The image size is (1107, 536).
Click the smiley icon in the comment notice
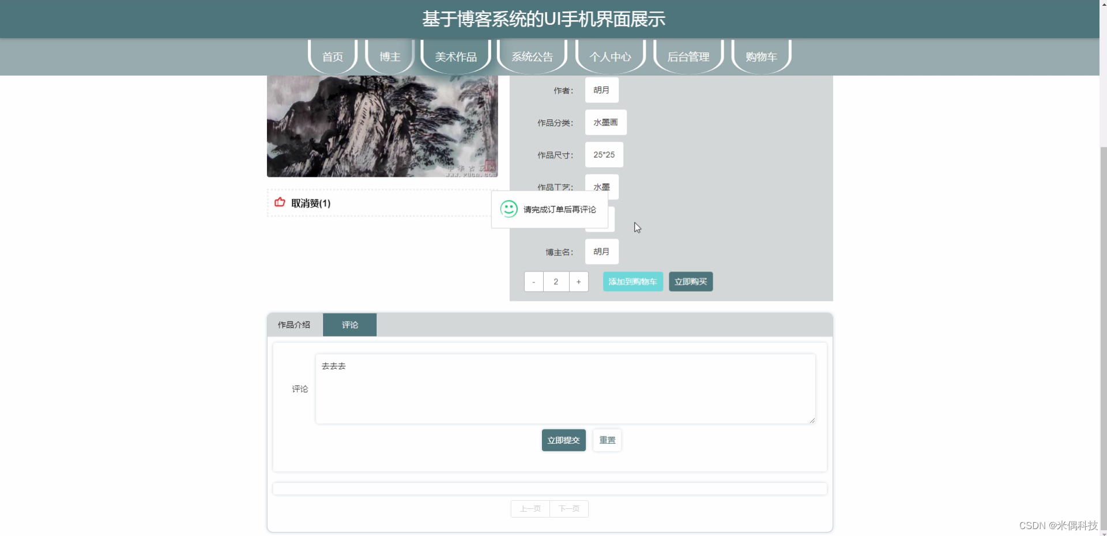(508, 209)
